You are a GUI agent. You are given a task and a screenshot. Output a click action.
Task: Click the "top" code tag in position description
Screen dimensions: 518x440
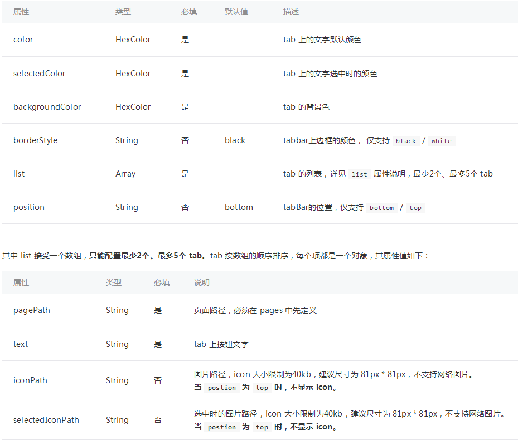pos(415,208)
